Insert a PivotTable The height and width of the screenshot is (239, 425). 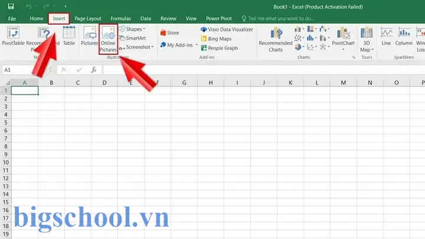tap(13, 36)
